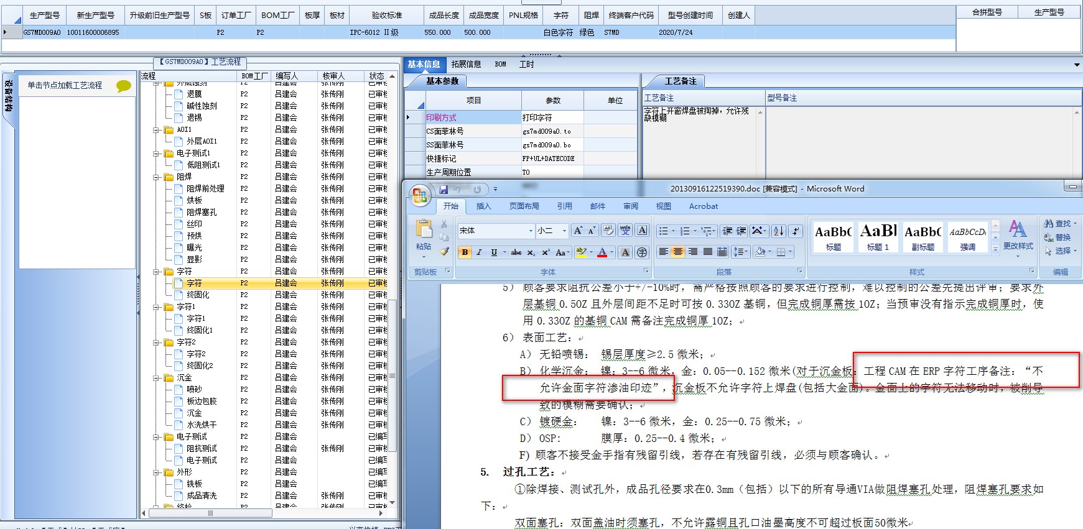The image size is (1083, 529).
Task: Click the Shrink Font icon
Action: (x=592, y=231)
